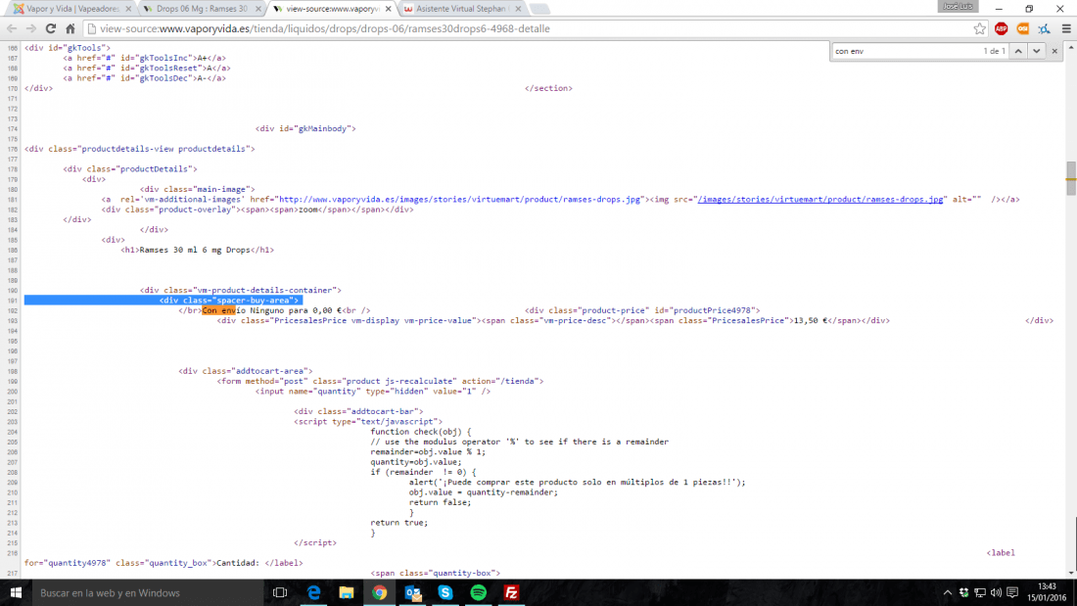Open Outlook from the taskbar
The height and width of the screenshot is (606, 1077).
tap(413, 592)
